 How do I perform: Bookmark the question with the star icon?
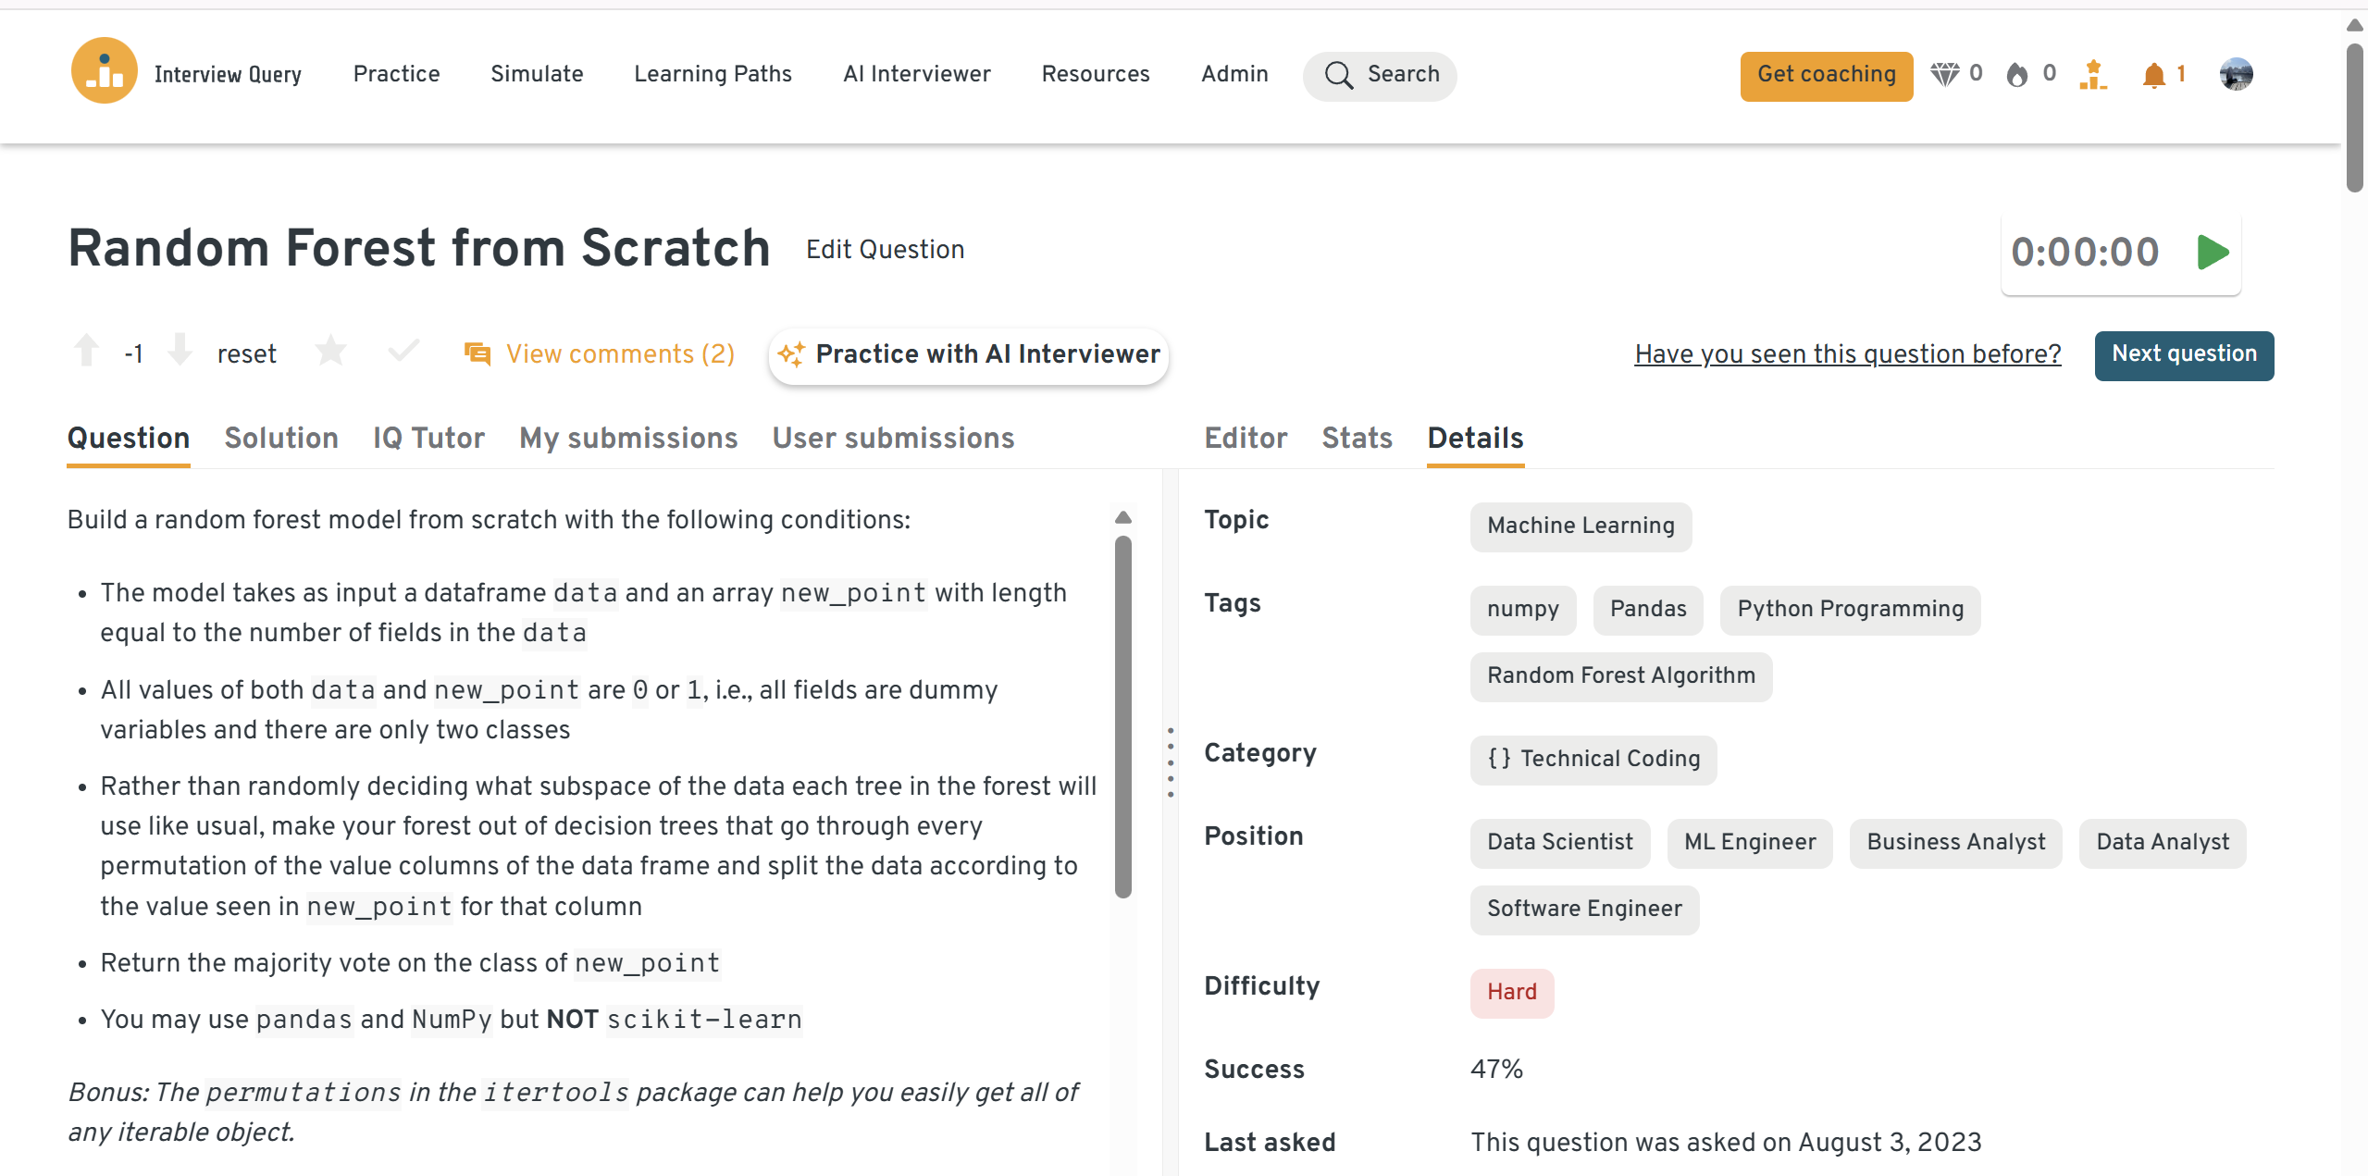(x=330, y=352)
